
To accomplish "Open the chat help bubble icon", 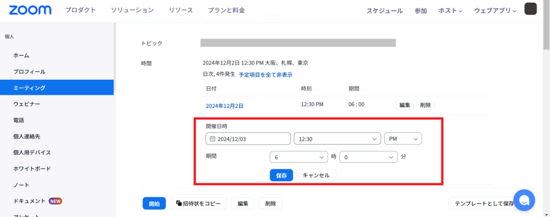I will pos(524,200).
